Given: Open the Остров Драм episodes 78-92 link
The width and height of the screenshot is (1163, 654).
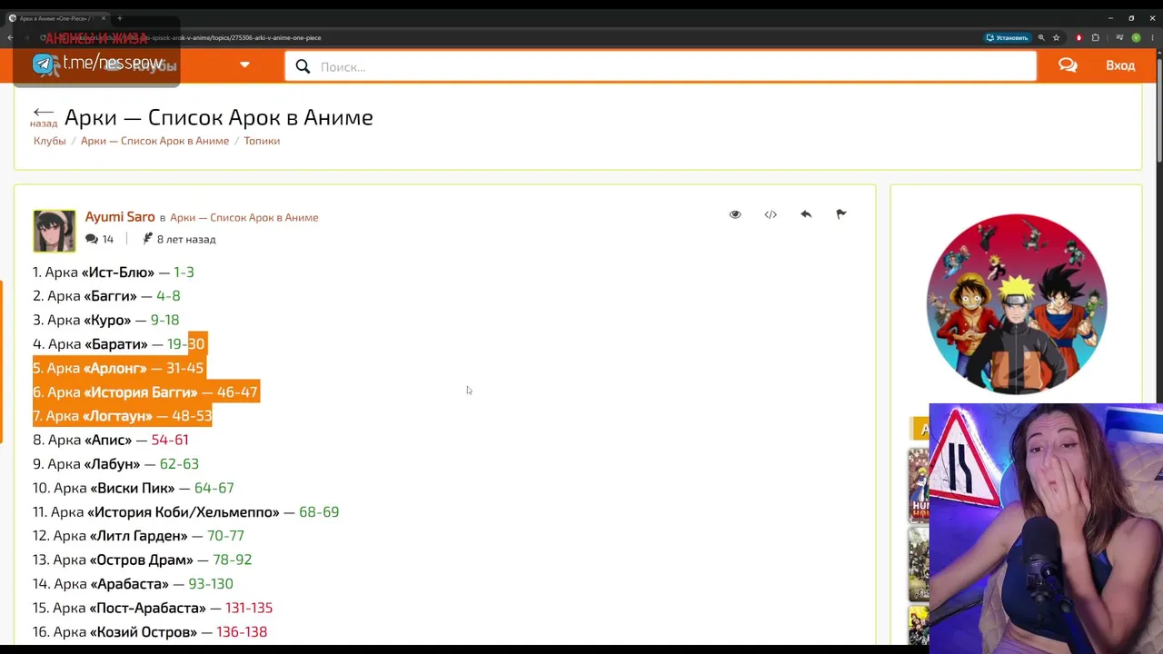Looking at the screenshot, I should click(x=232, y=560).
